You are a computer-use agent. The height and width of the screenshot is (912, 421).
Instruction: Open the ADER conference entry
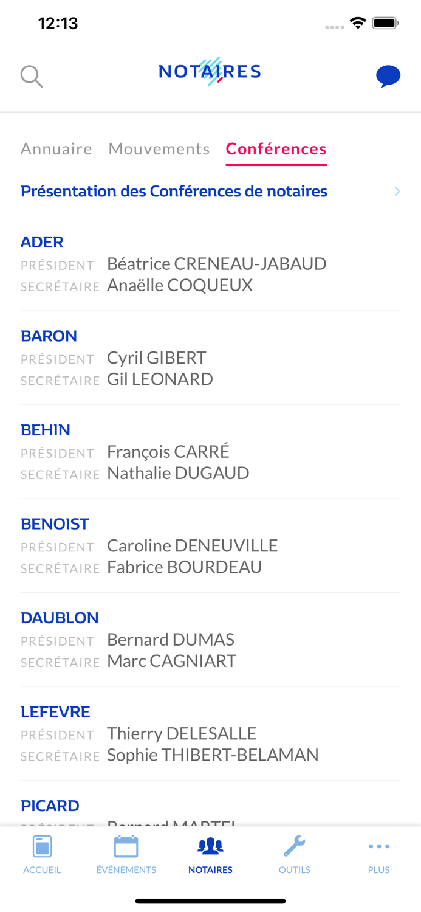[42, 242]
